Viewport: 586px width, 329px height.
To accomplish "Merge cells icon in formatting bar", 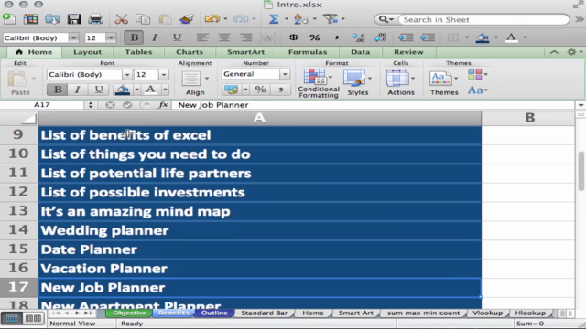I will point(267,37).
